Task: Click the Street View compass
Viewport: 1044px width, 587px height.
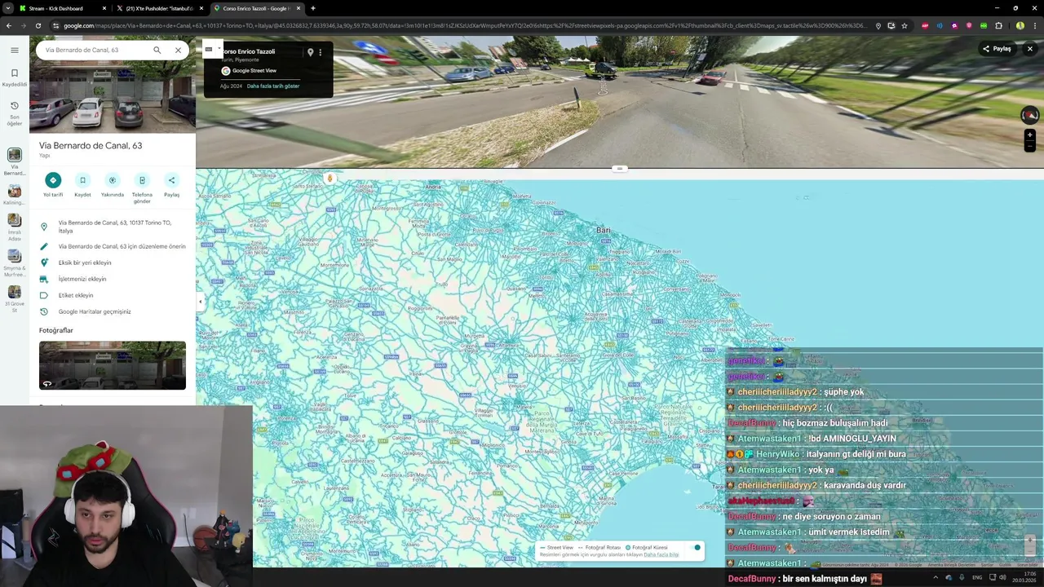Action: pyautogui.click(x=1030, y=116)
